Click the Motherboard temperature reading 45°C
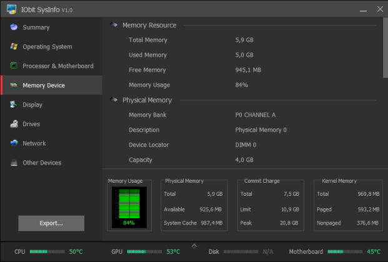 (374, 251)
